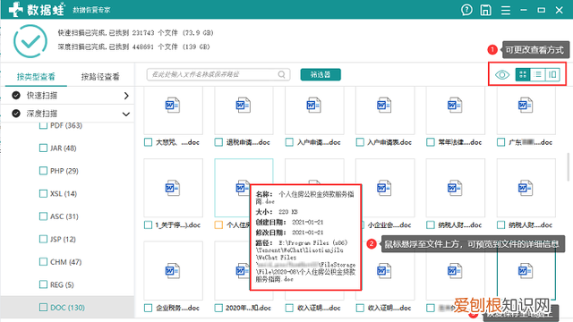This screenshot has height=322, width=573.
Task: Click the save scan result icon
Action: pyautogui.click(x=485, y=10)
